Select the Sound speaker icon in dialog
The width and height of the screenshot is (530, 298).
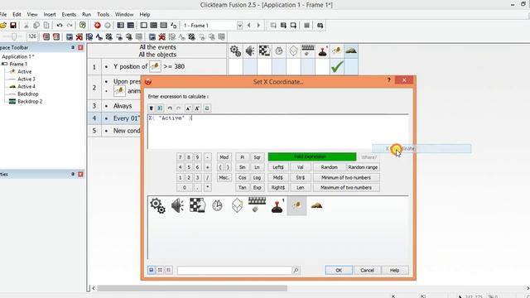(177, 205)
